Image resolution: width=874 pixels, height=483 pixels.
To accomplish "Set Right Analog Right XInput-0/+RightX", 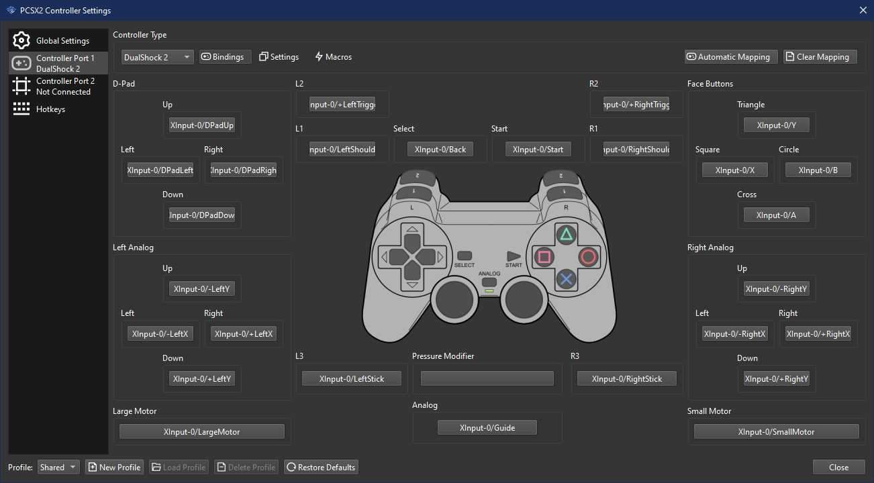I will 818,334.
